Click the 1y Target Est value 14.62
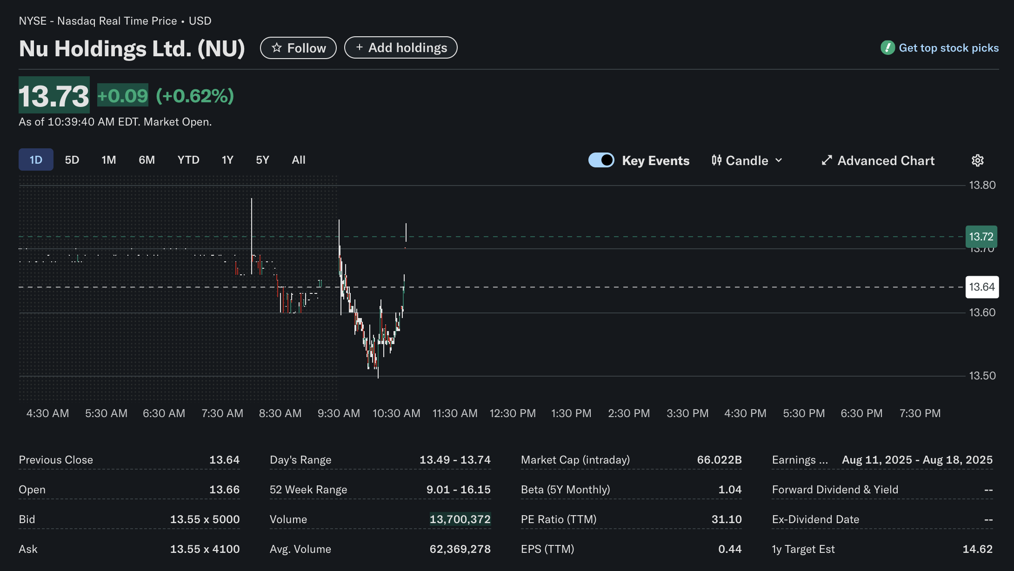 click(977, 549)
